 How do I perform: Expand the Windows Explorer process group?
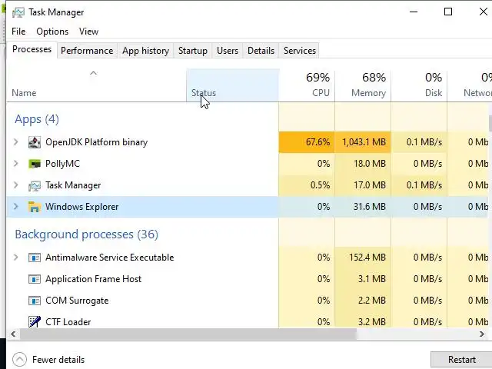click(x=15, y=207)
